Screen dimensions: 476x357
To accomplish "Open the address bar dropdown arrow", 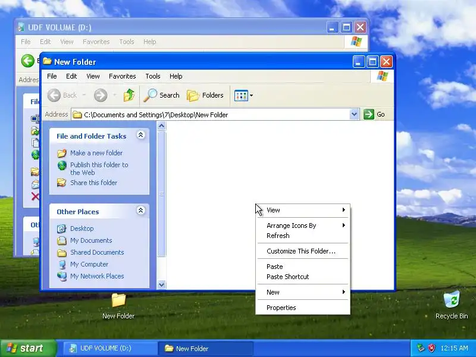I will (354, 114).
